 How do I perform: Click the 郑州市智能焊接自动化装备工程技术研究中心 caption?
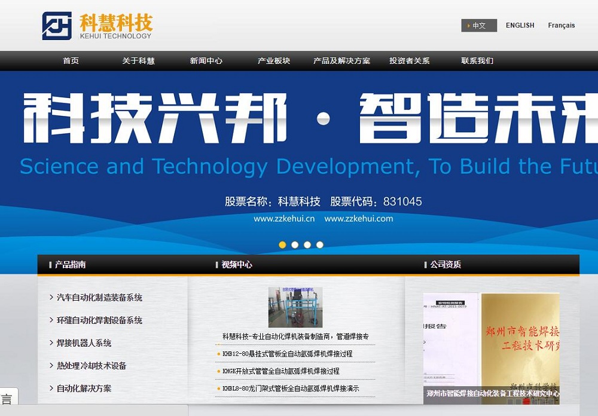coord(493,393)
